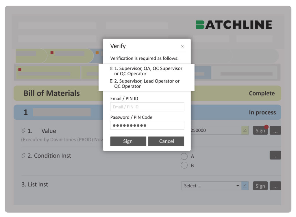Click the blue checkmark icon beside Select dropdown

coord(245,186)
